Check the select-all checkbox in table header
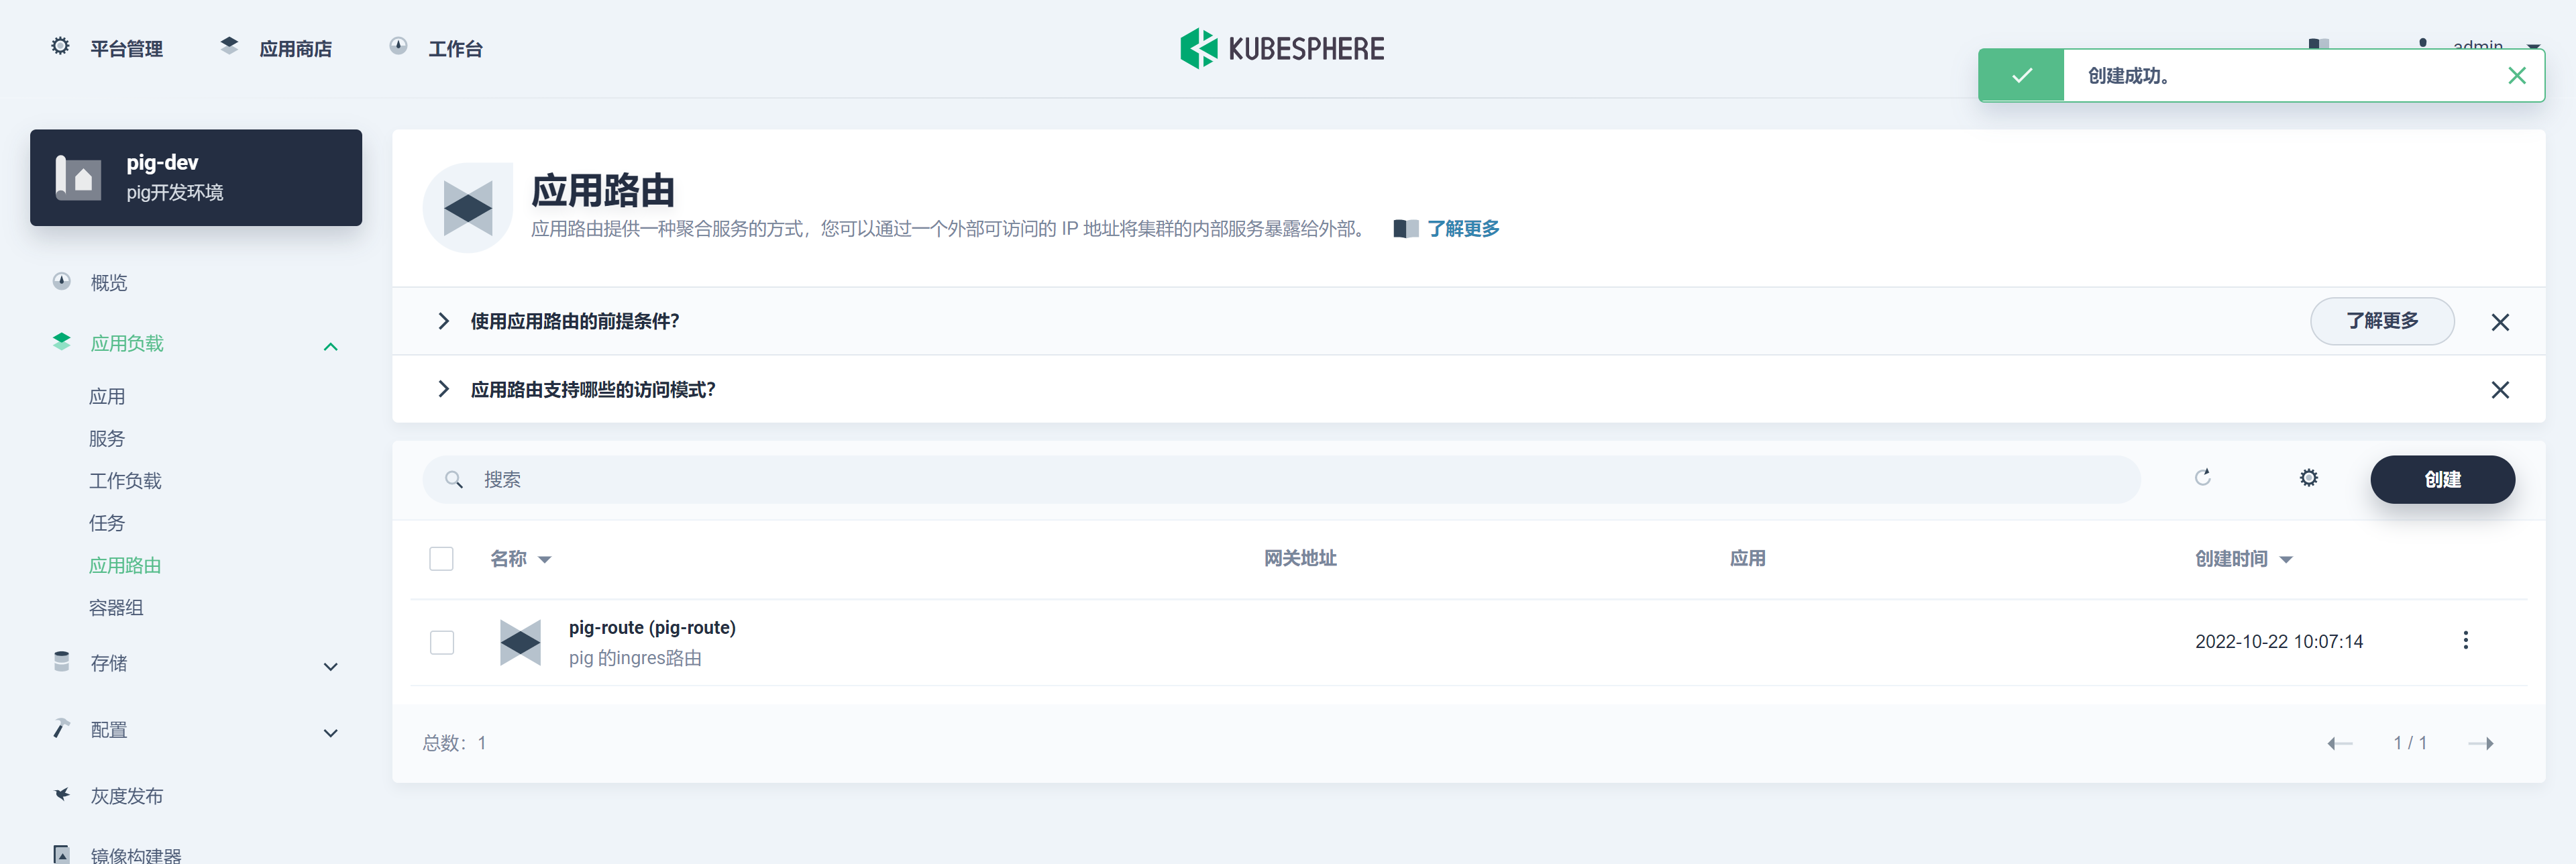The width and height of the screenshot is (2576, 864). pos(441,558)
